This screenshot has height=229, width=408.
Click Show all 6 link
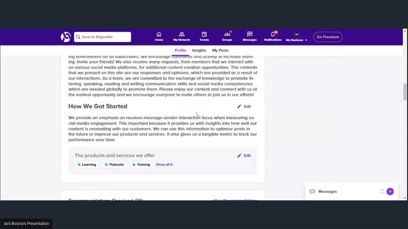pyautogui.click(x=164, y=164)
